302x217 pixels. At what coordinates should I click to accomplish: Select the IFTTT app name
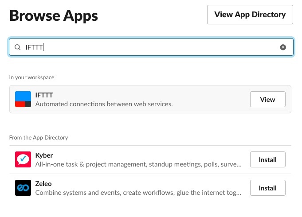(x=44, y=95)
